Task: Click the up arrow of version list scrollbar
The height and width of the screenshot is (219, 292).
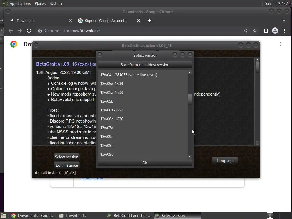Action: pos(190,72)
